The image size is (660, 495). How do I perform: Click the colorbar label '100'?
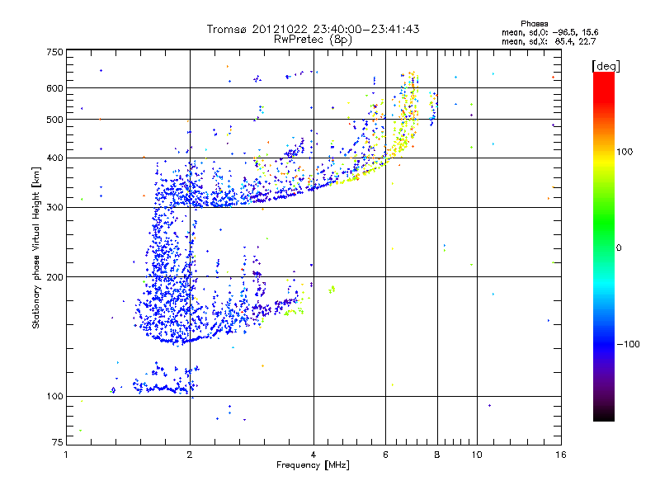[625, 152]
